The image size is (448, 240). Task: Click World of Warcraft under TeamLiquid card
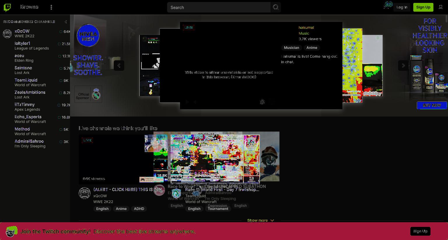(x=201, y=202)
